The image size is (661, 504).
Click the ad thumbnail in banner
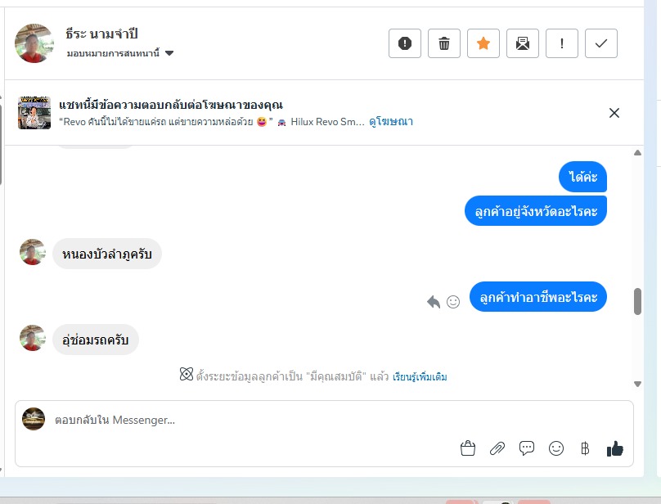pos(34,113)
